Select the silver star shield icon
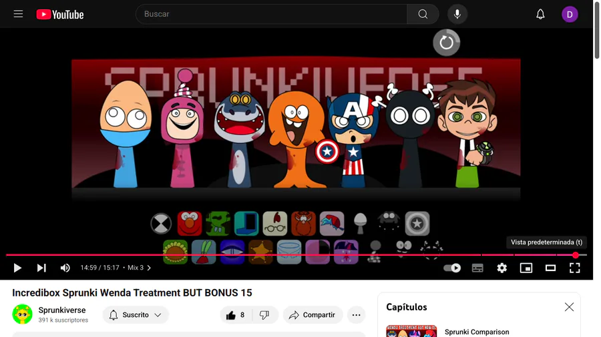The image size is (601, 337). coord(417,223)
